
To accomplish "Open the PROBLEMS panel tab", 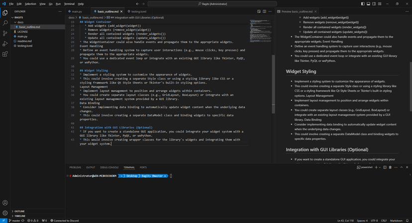I will point(75,167).
